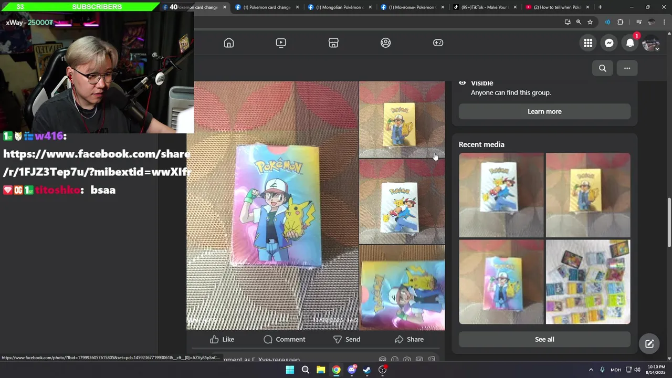Click the blue sound extension icon
Image resolution: width=672 pixels, height=378 pixels.
607,22
